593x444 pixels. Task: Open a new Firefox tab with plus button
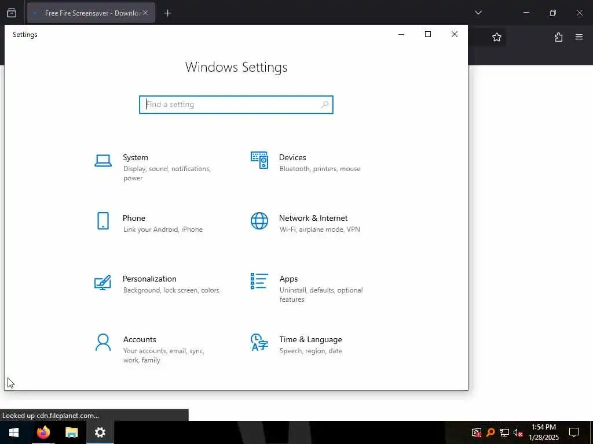[167, 13]
